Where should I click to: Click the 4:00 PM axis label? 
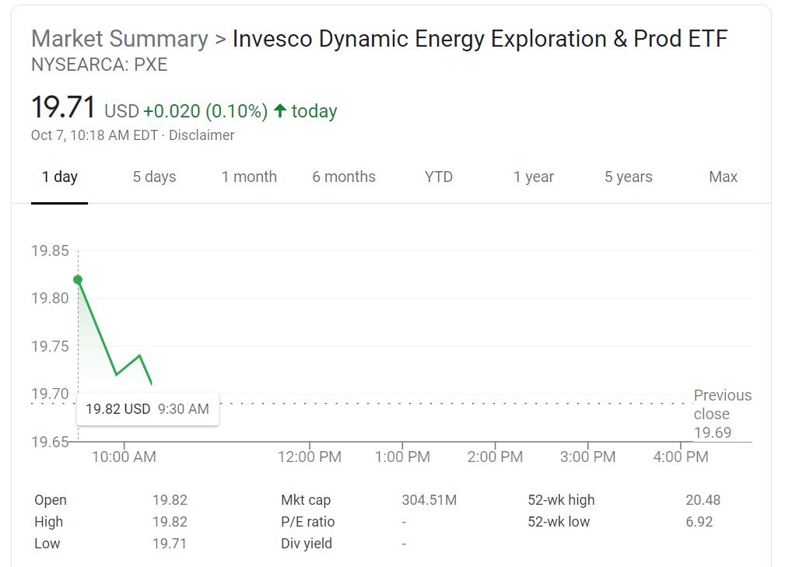click(x=681, y=457)
